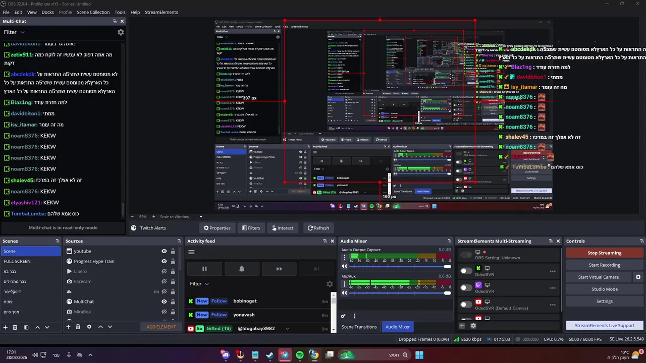Open the Scene Collection menu
646x363 pixels.
click(93, 12)
